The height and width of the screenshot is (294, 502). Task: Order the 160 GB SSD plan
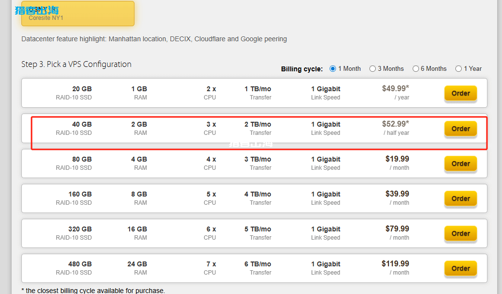coord(460,198)
